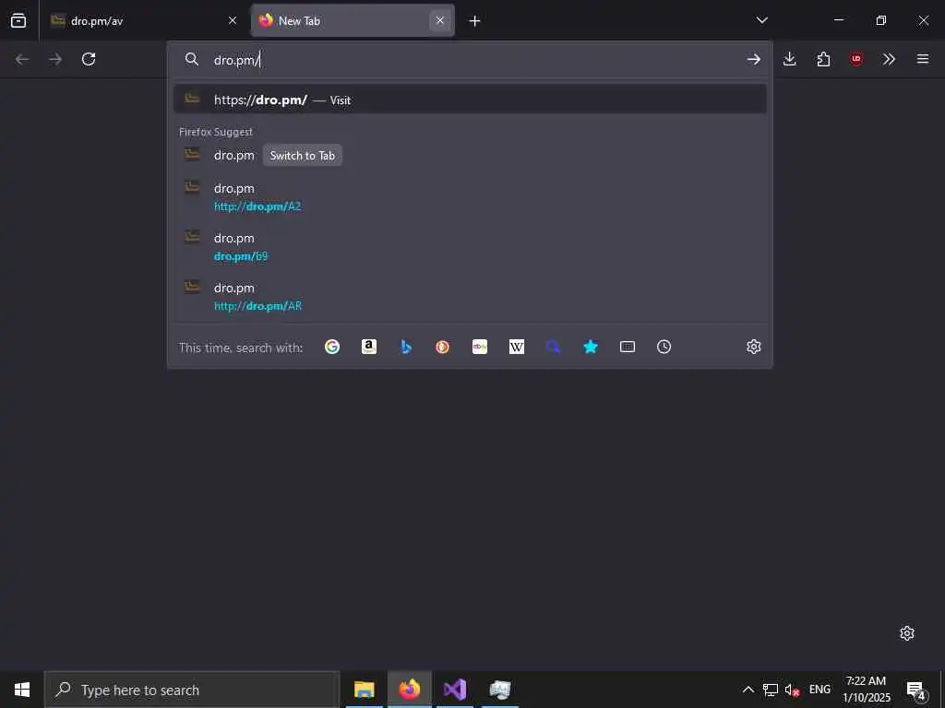Search bookmarks with the star icon
The image size is (945, 708).
(591, 347)
